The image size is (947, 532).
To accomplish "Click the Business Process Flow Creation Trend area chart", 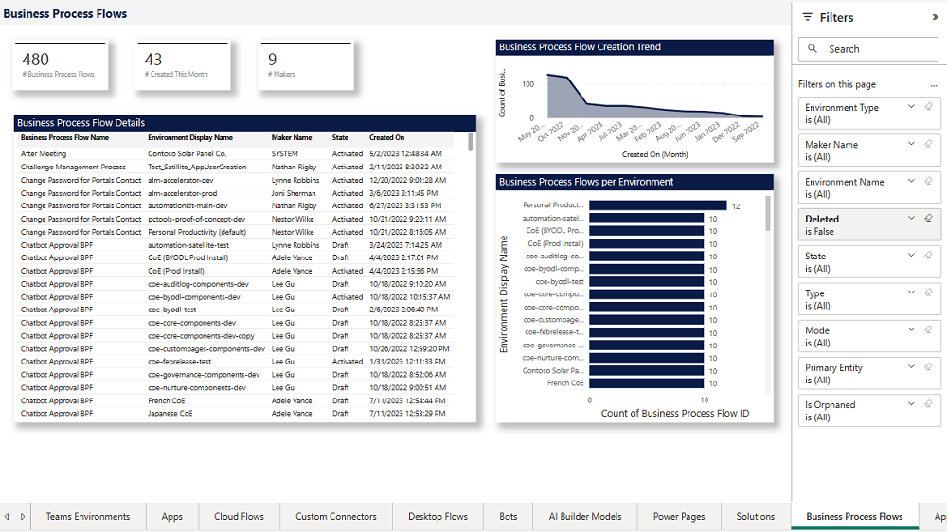I will [x=654, y=97].
